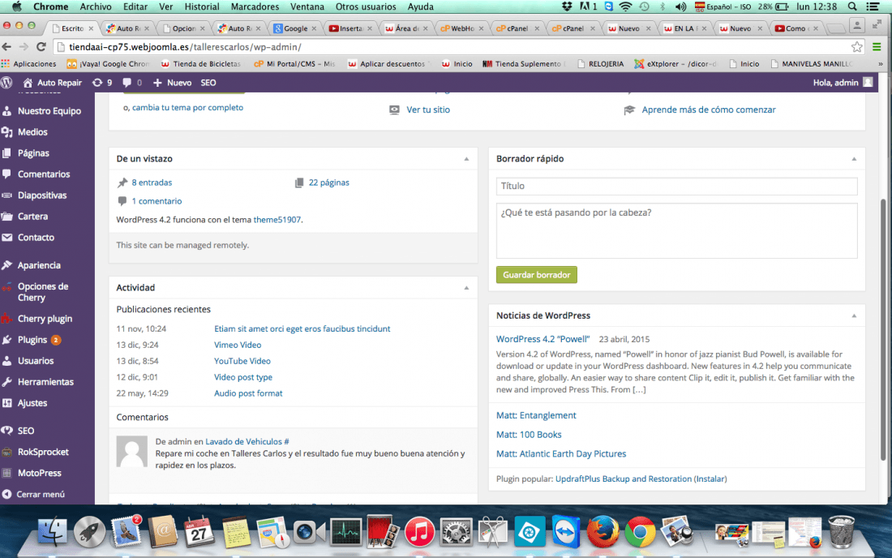Image resolution: width=892 pixels, height=558 pixels.
Task: Open the Hola, admin account menu
Action: [x=843, y=83]
